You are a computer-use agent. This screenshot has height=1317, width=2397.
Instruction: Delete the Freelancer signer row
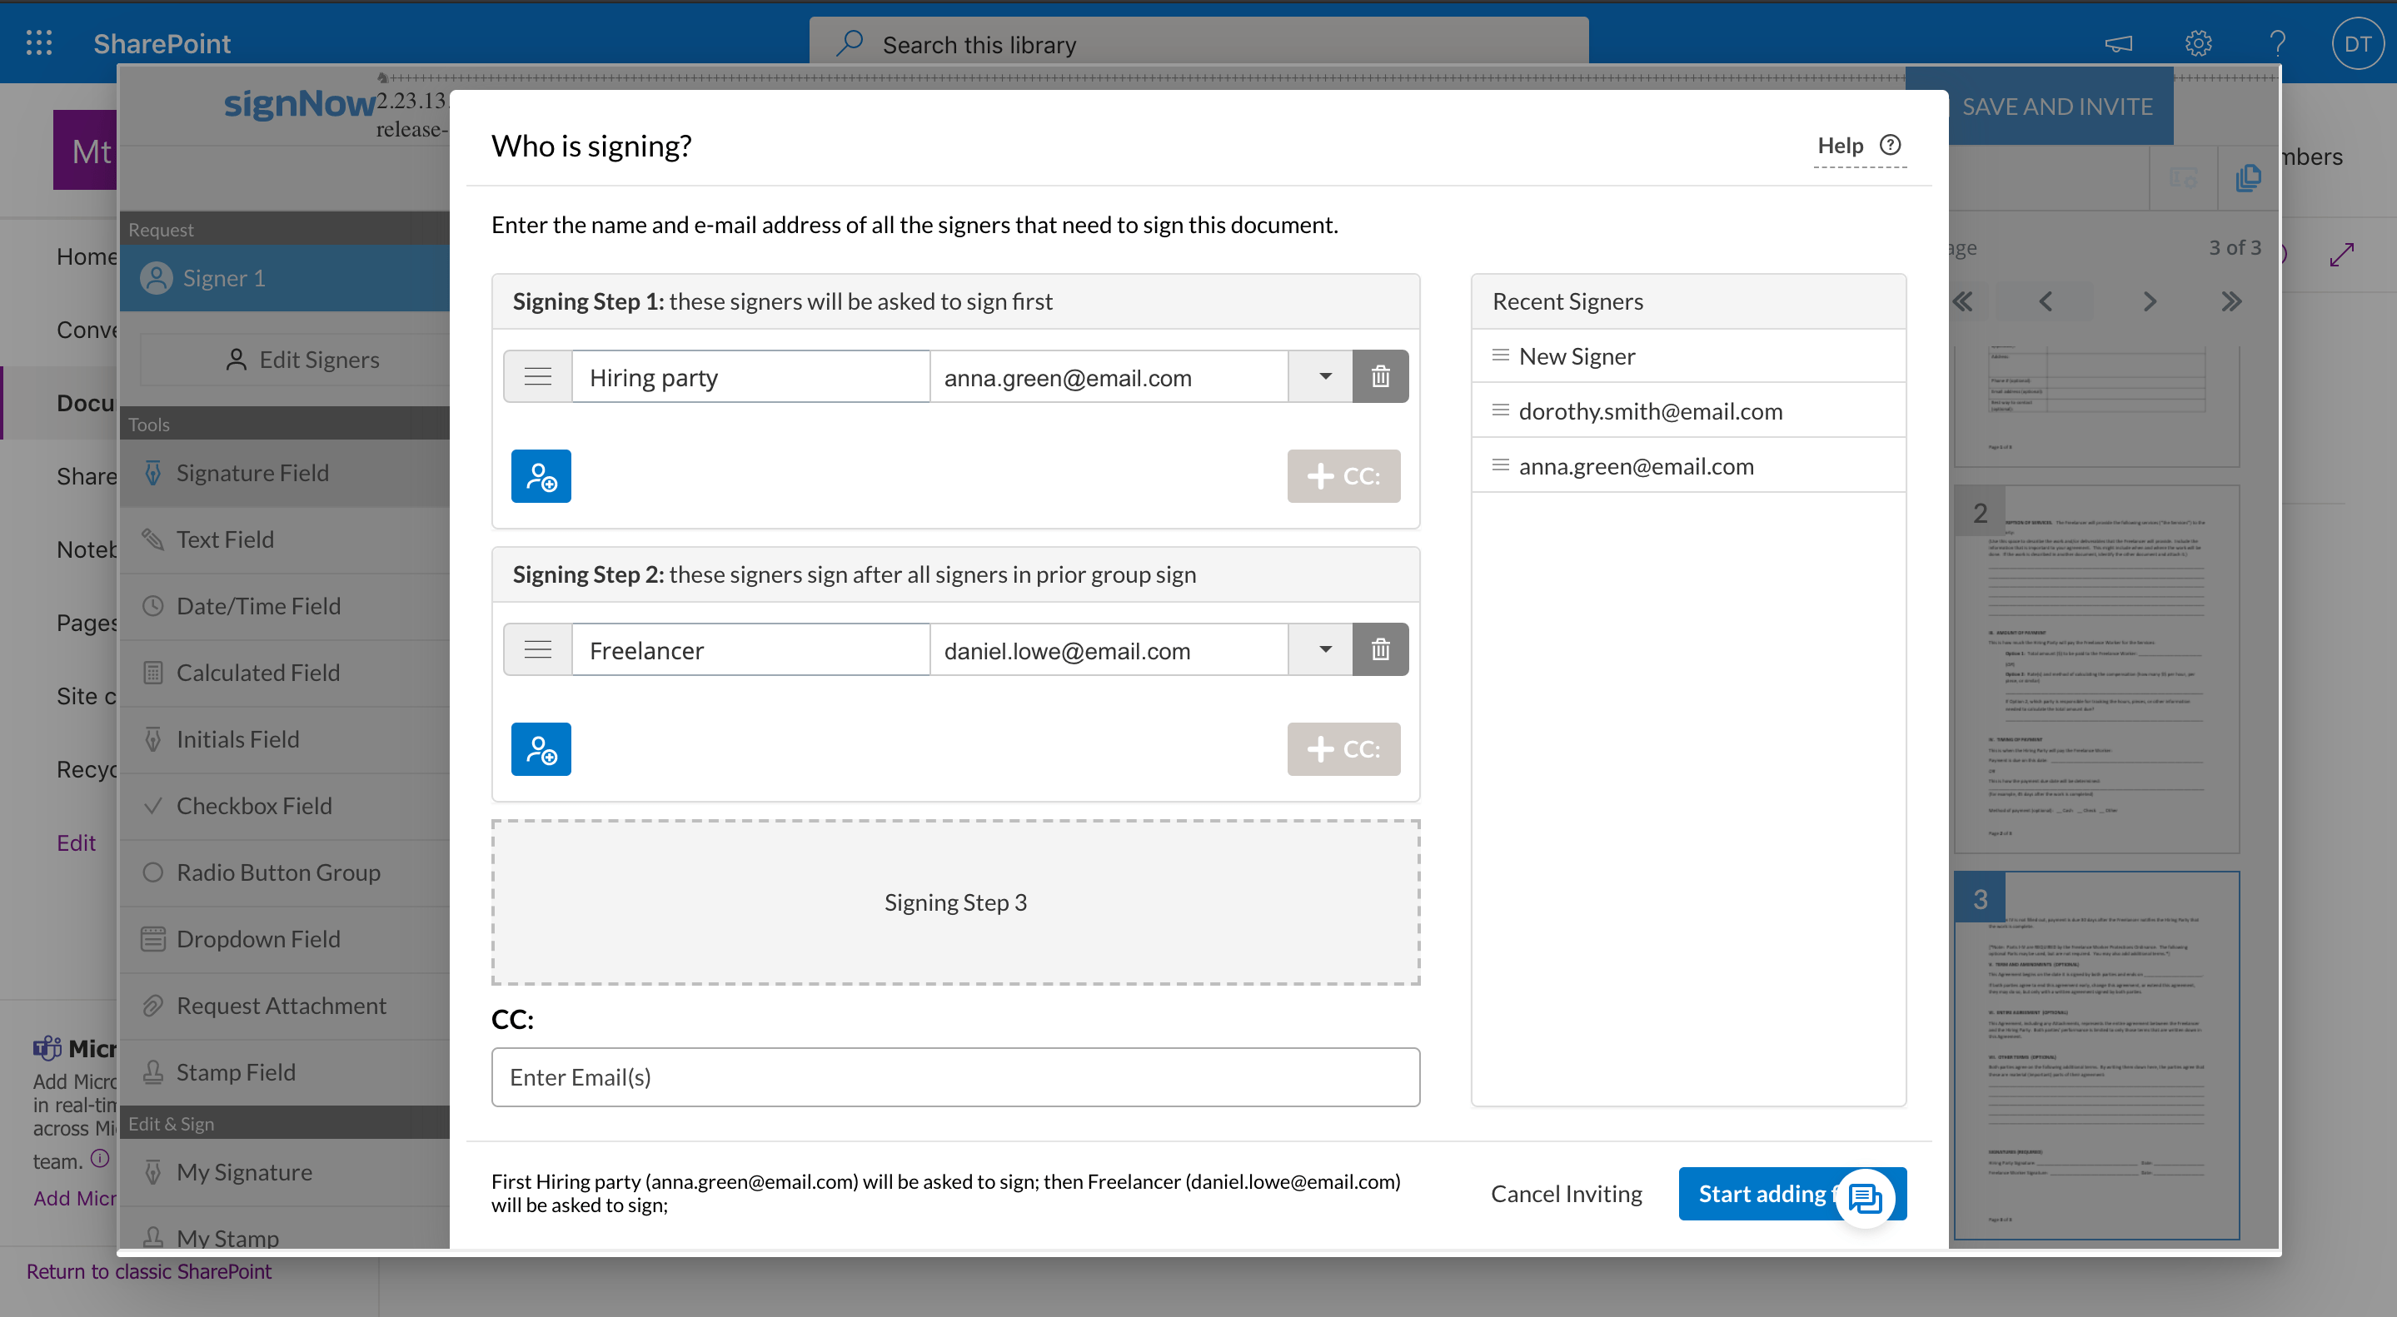click(1381, 649)
